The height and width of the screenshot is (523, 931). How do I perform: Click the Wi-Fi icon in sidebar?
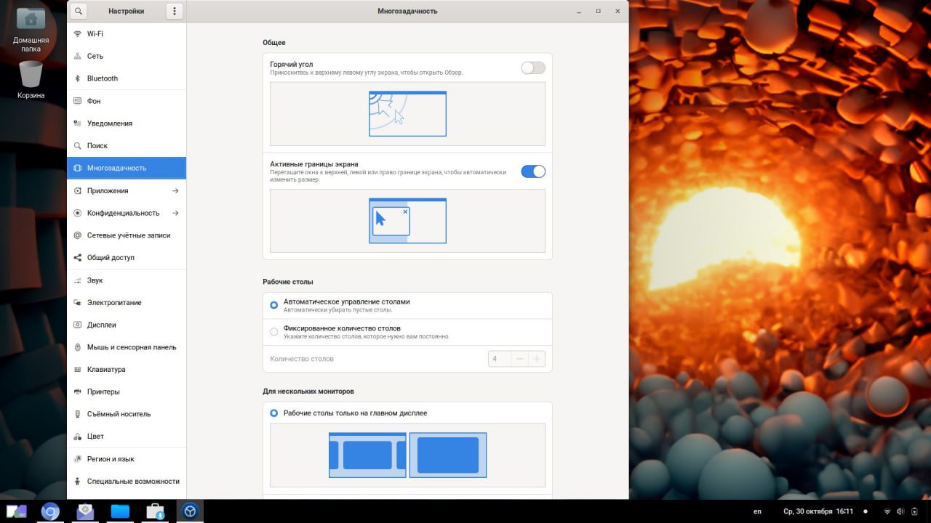coord(78,33)
